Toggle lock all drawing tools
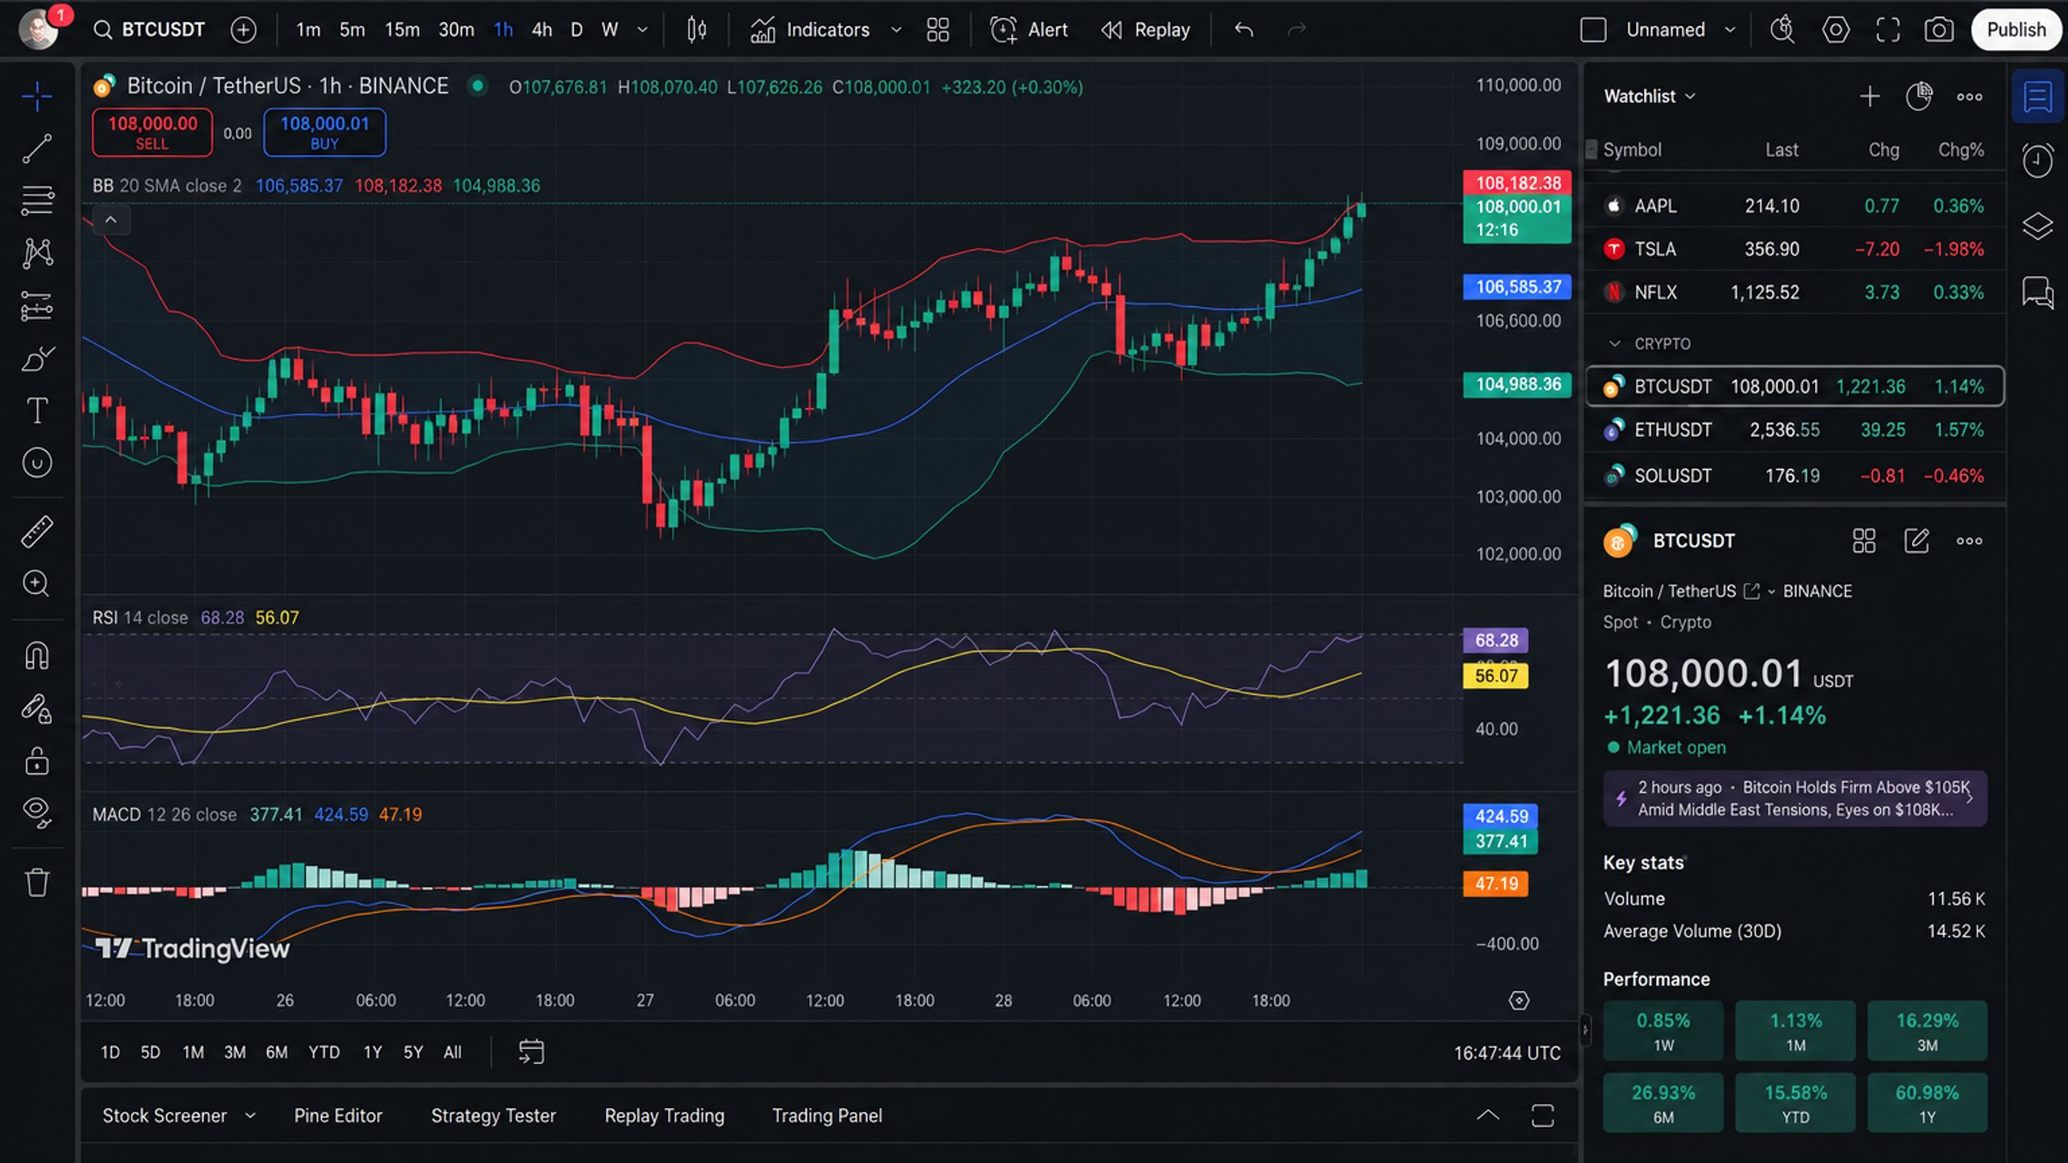The height and width of the screenshot is (1163, 2068). click(37, 761)
